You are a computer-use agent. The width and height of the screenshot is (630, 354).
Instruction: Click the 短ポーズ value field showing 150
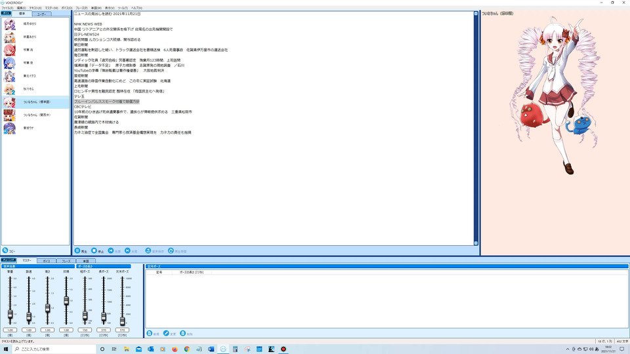point(85,330)
